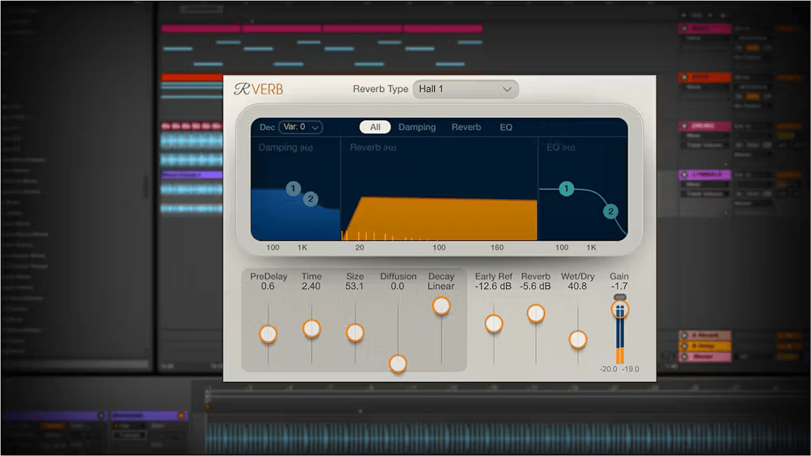Switch to the Reverb tab
Screen dimensions: 811x456
click(466, 127)
